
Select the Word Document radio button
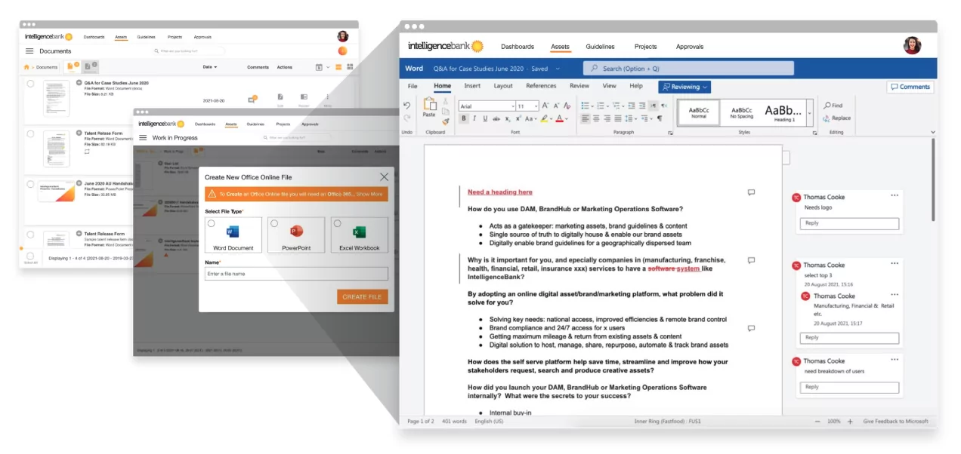(x=211, y=223)
